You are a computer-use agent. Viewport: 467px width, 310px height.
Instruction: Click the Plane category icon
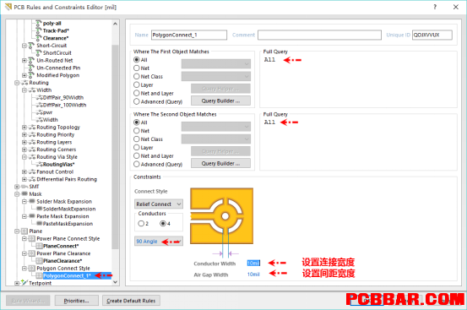click(x=24, y=231)
